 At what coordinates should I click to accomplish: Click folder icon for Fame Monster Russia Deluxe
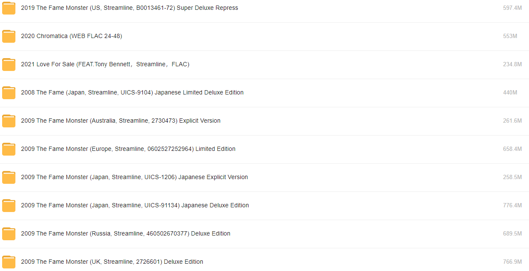(9, 234)
